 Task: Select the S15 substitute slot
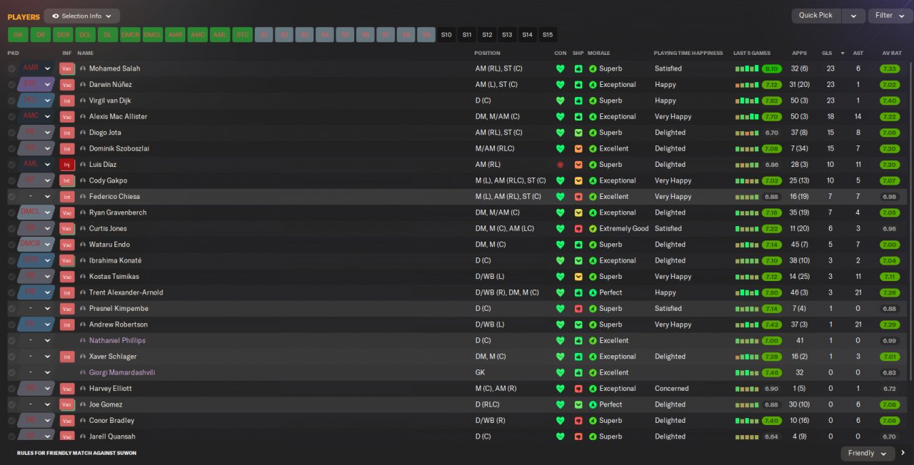pyautogui.click(x=548, y=34)
